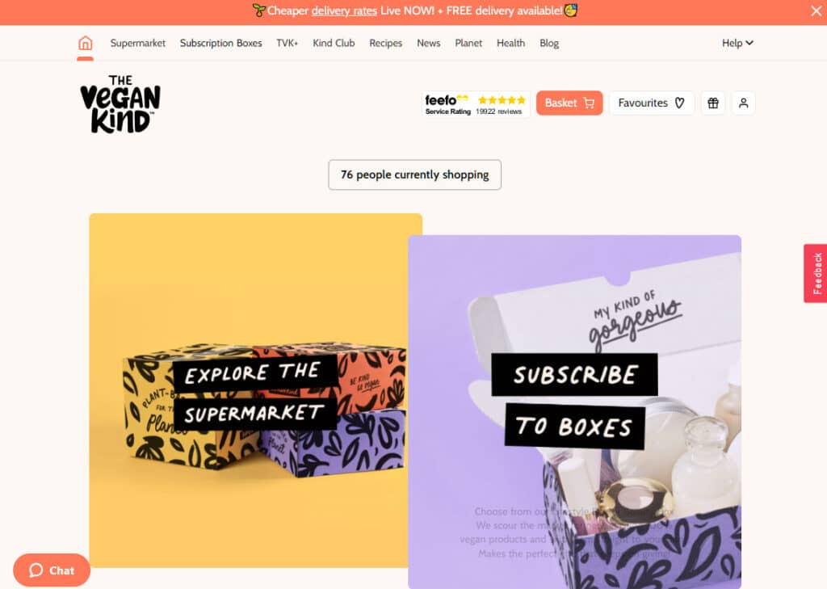
Task: Open the Supermarket menu item
Action: click(137, 44)
